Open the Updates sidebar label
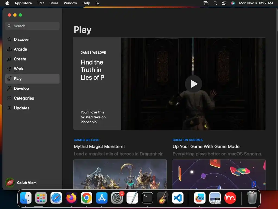The height and width of the screenshot is (209, 278). (x=22, y=108)
